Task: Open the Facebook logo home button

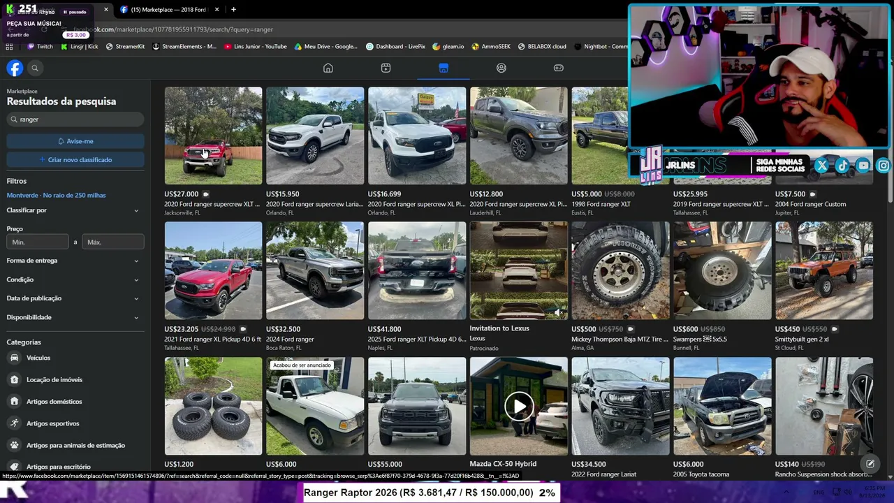Action: (15, 68)
